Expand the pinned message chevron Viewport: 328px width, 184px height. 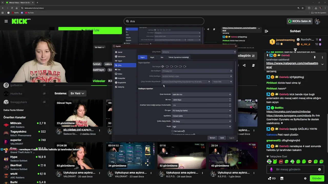click(x=322, y=64)
